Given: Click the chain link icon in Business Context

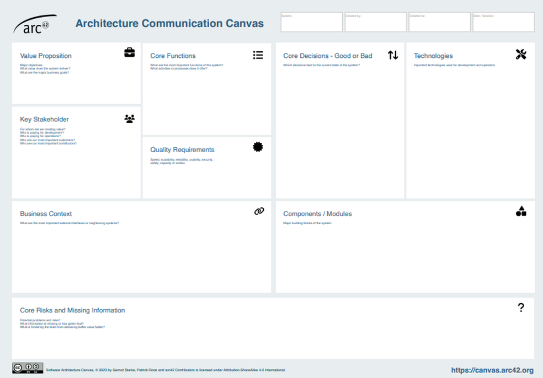Looking at the screenshot, I should pos(259,211).
